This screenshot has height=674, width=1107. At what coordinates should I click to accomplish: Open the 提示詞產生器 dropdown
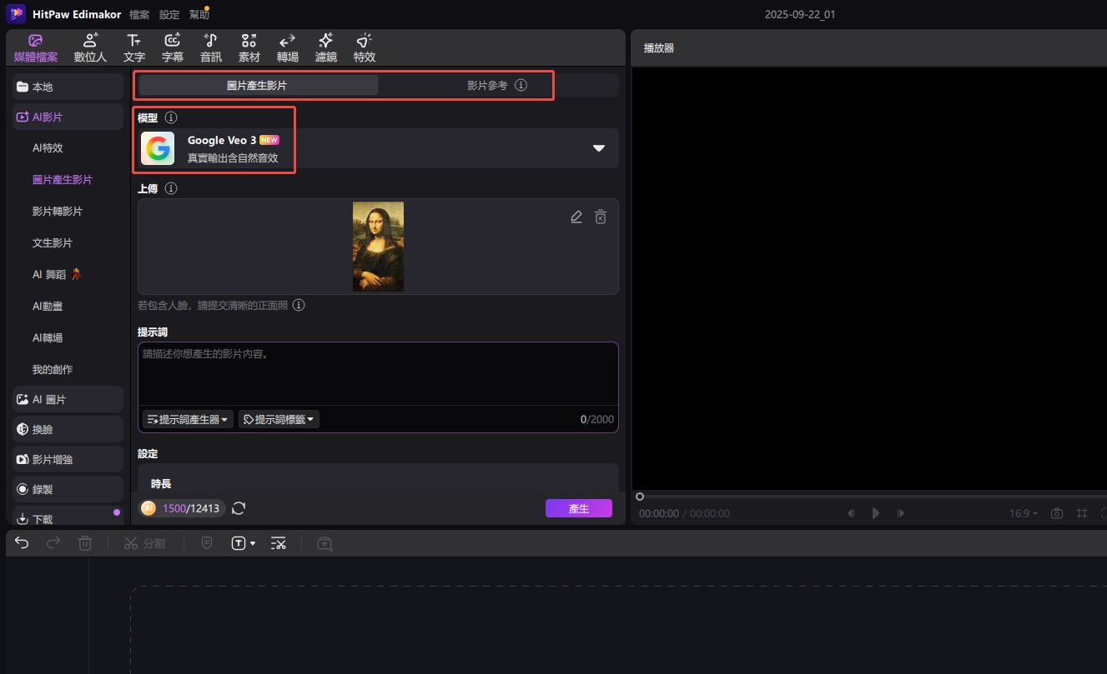click(188, 420)
